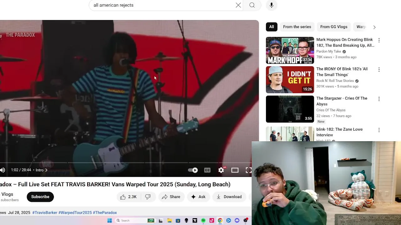Select the 'From the series' chip
Screen dimensions: 401x225
click(x=297, y=27)
